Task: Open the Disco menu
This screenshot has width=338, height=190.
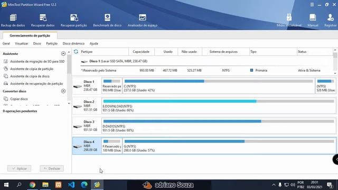Action: pyautogui.click(x=37, y=43)
